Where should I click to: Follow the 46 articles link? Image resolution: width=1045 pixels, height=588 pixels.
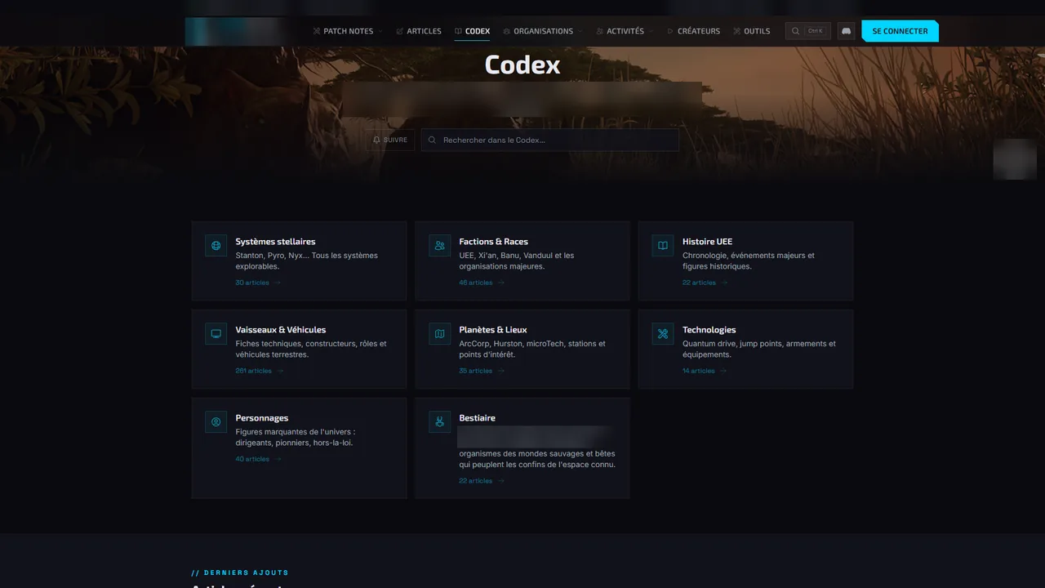pos(482,283)
